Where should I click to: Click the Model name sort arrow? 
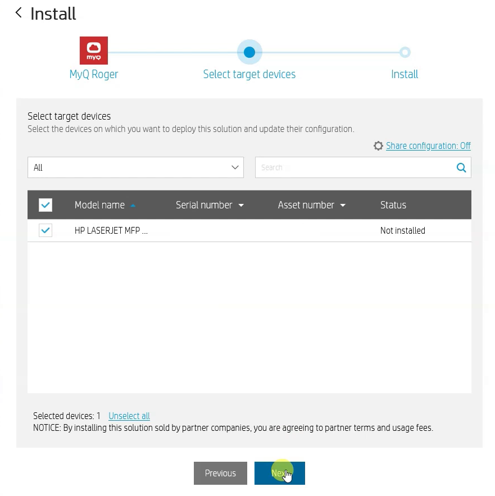pos(133,206)
